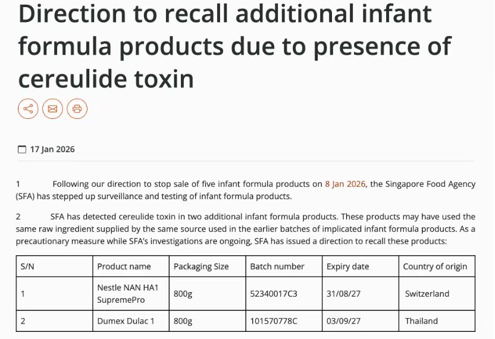Select the Dumex Dulac 1 cell

click(126, 321)
